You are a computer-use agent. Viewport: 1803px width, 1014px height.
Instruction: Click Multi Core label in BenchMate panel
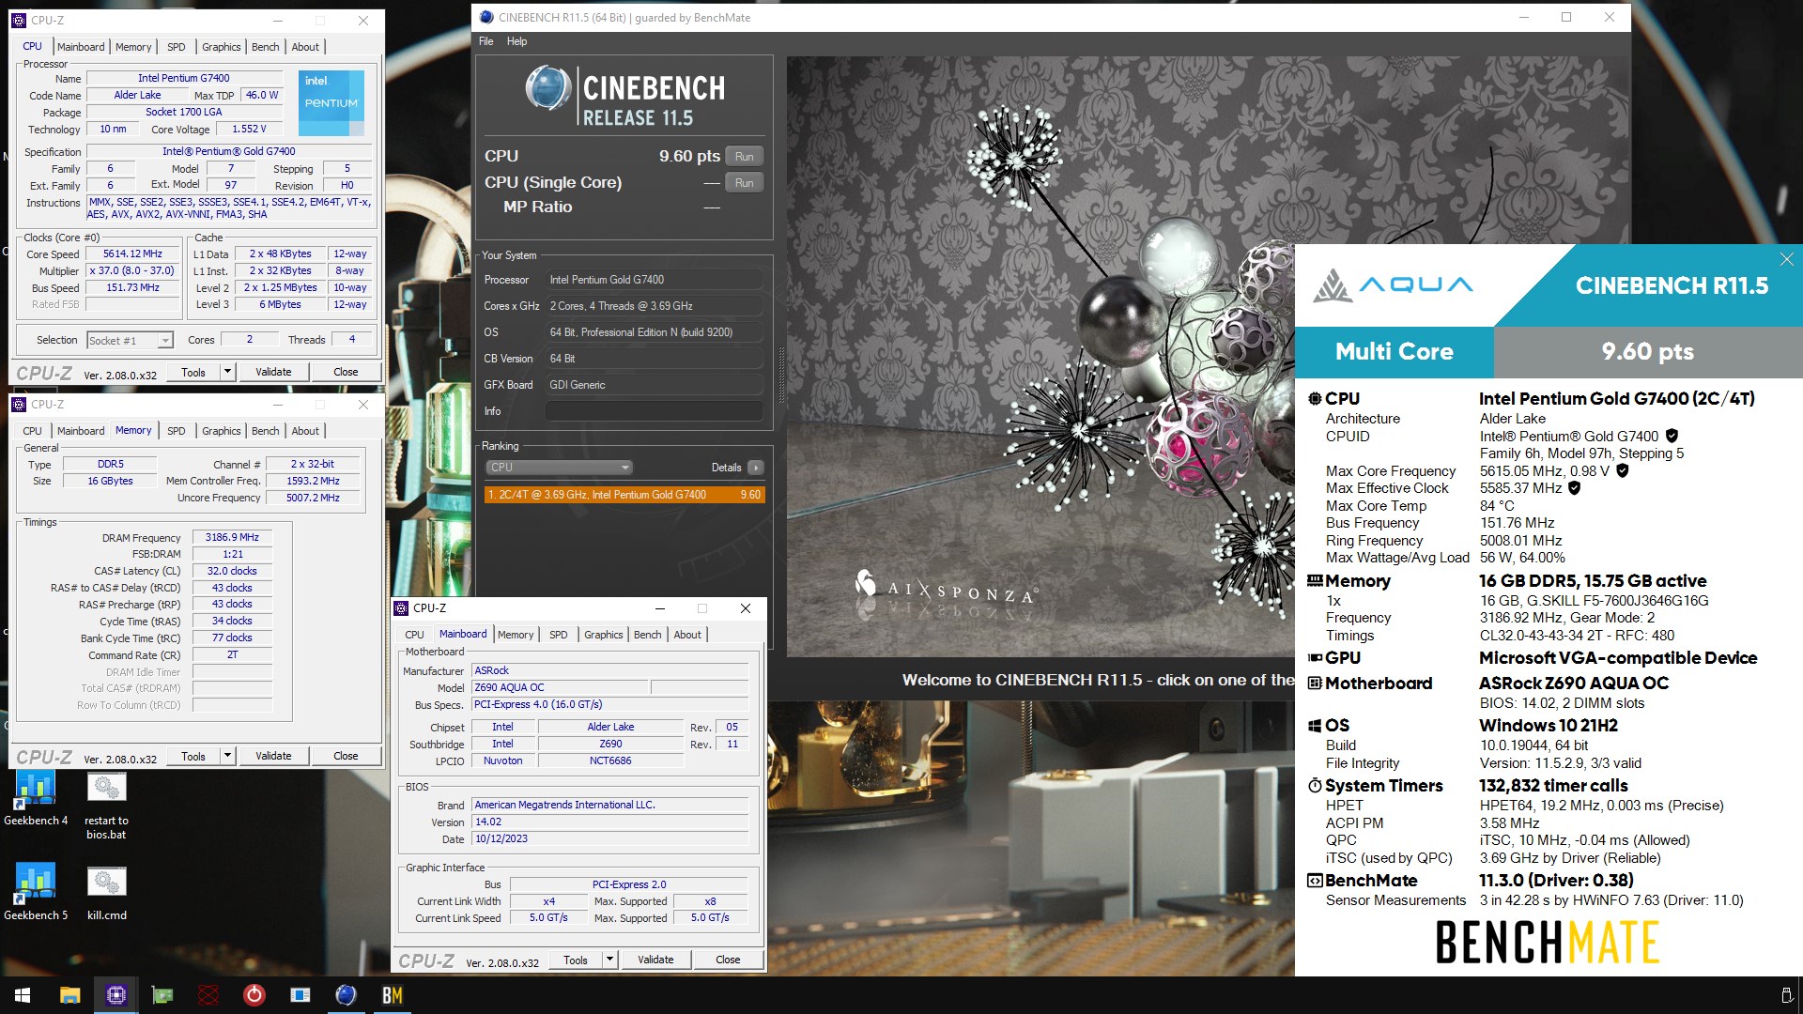coord(1395,352)
